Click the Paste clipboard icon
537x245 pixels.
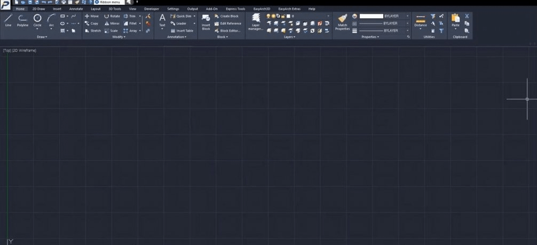455,21
